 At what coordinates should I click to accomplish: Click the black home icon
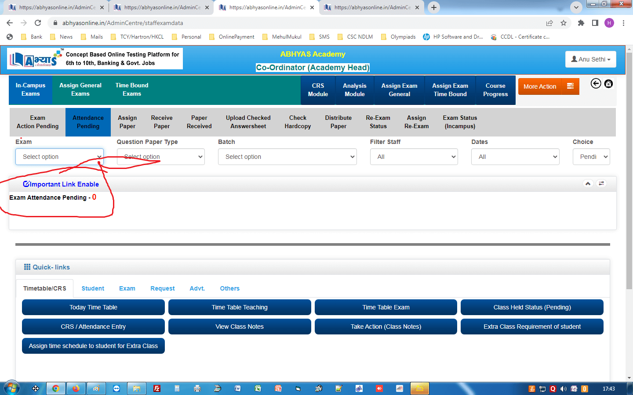tap(608, 83)
